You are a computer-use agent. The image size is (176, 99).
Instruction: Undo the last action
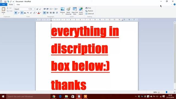tap(8, 2)
